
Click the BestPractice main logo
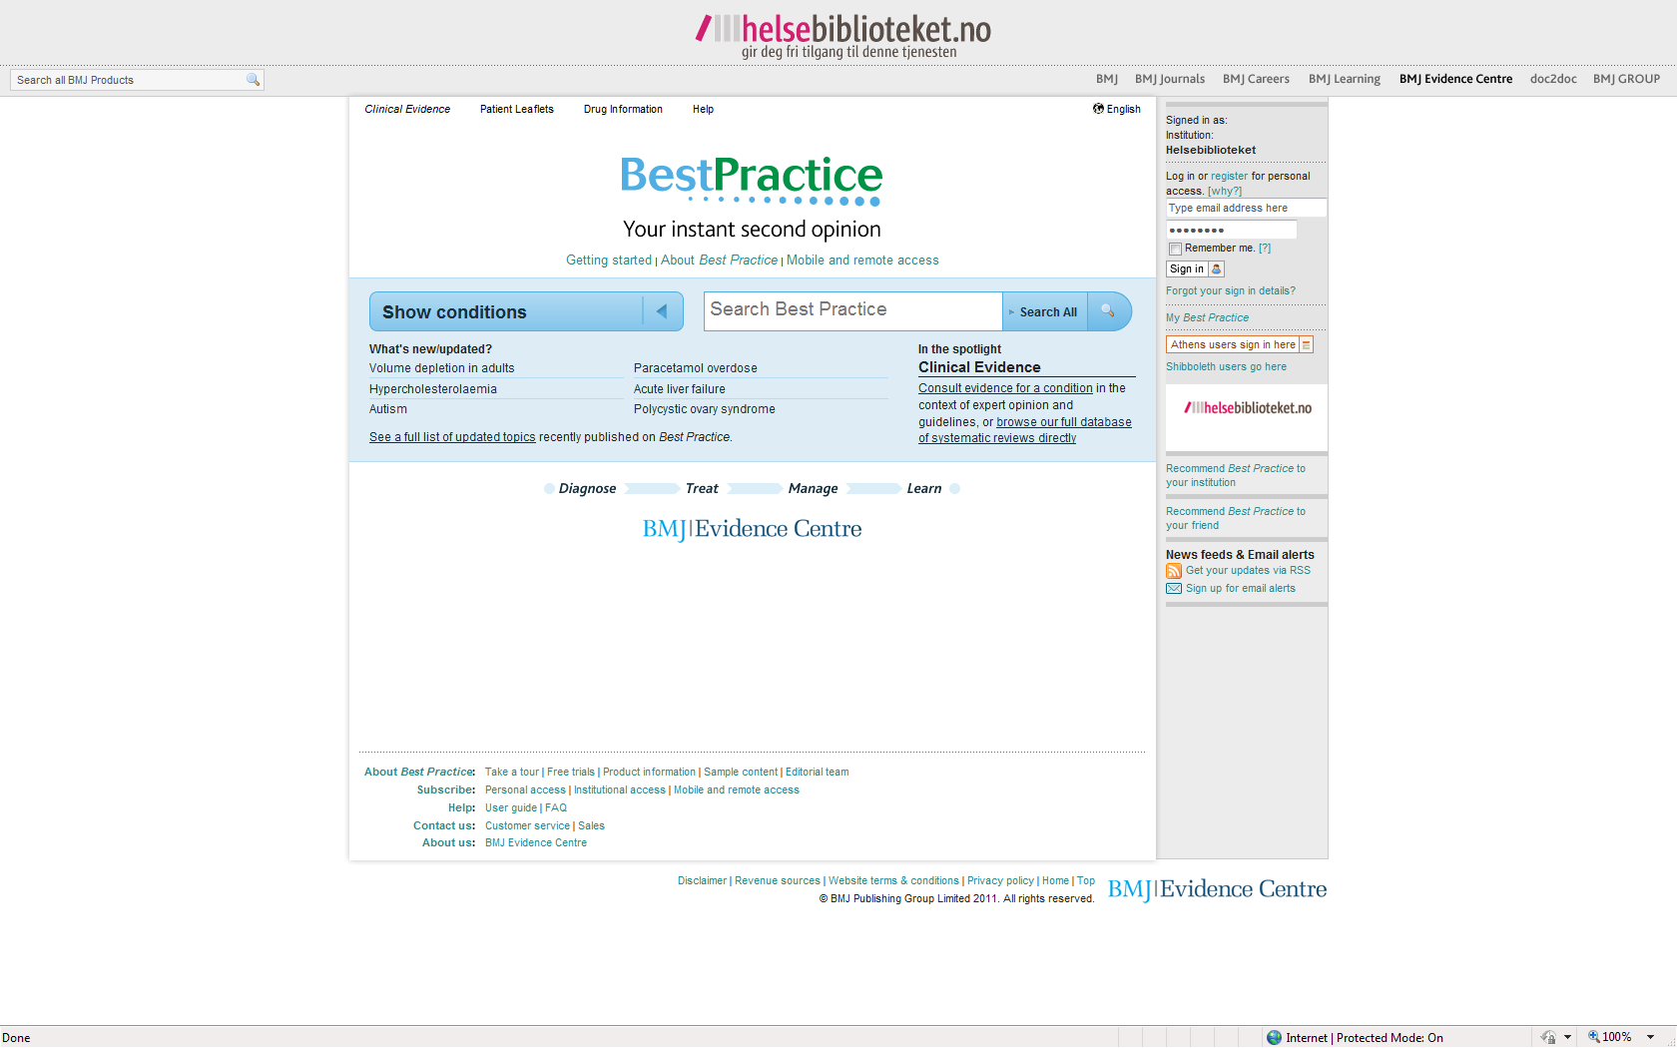752,181
